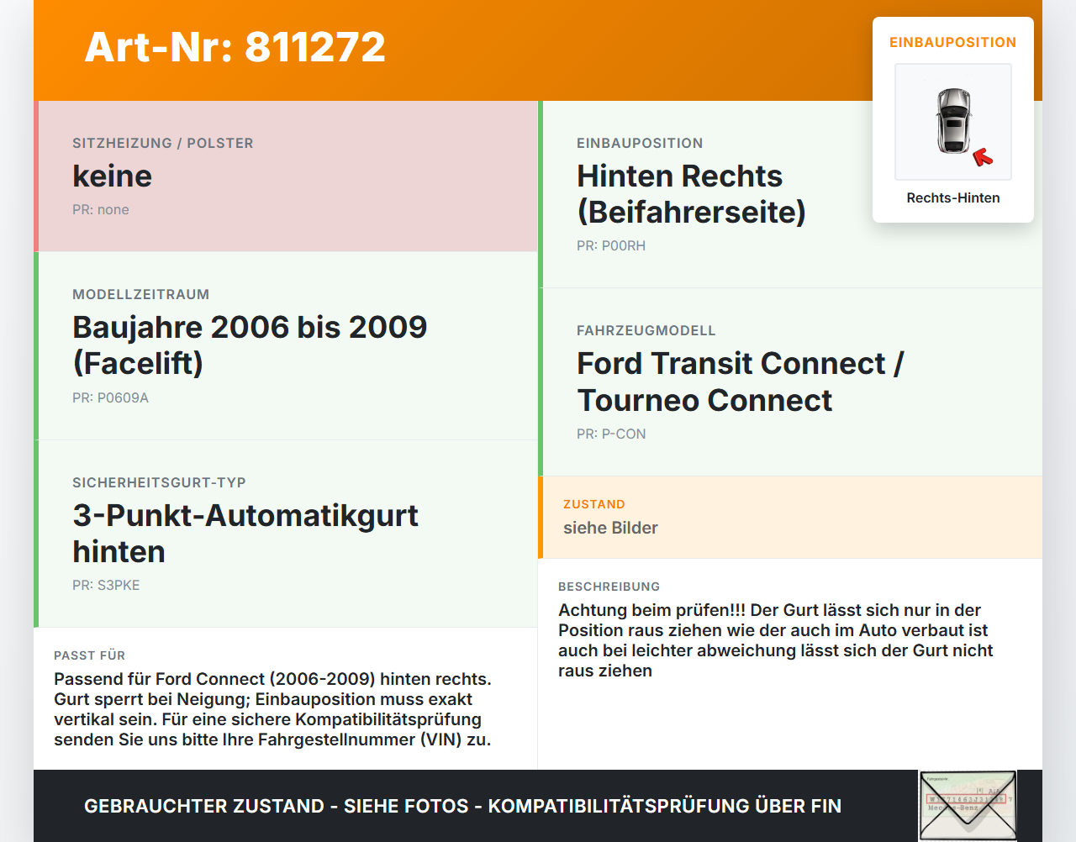Click the Art-Nr: 811272 heading
The image size is (1076, 842).
[x=235, y=47]
